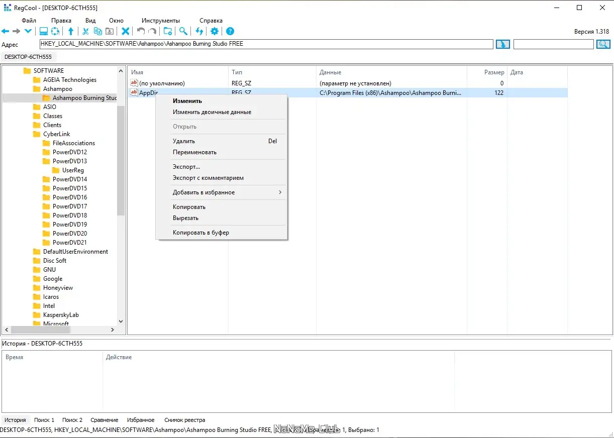Click the scissors Cut icon
614x438 pixels.
pos(86,31)
